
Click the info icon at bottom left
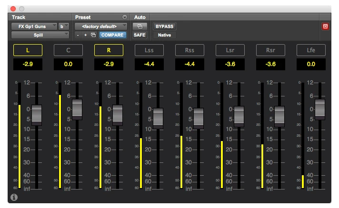pyautogui.click(x=14, y=197)
